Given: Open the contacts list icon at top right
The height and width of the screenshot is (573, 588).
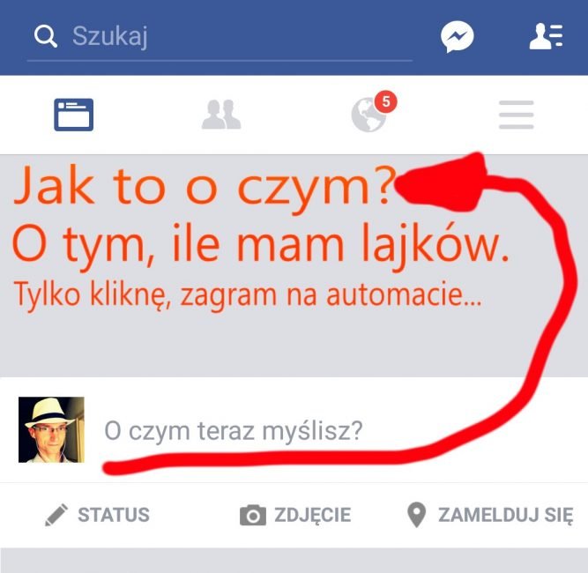Looking at the screenshot, I should click(x=546, y=36).
